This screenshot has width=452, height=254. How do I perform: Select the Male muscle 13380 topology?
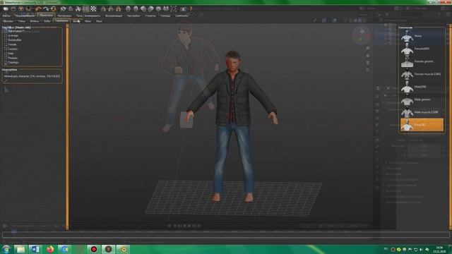pyautogui.click(x=422, y=112)
